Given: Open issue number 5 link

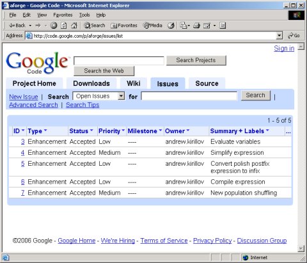Looking at the screenshot, I should point(23,164).
